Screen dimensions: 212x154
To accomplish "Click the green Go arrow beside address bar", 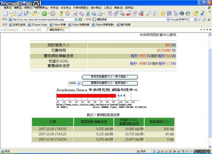I will (x=80, y=20).
